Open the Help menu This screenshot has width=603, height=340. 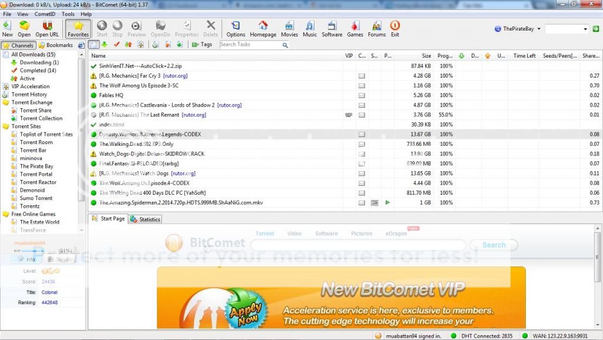point(86,14)
